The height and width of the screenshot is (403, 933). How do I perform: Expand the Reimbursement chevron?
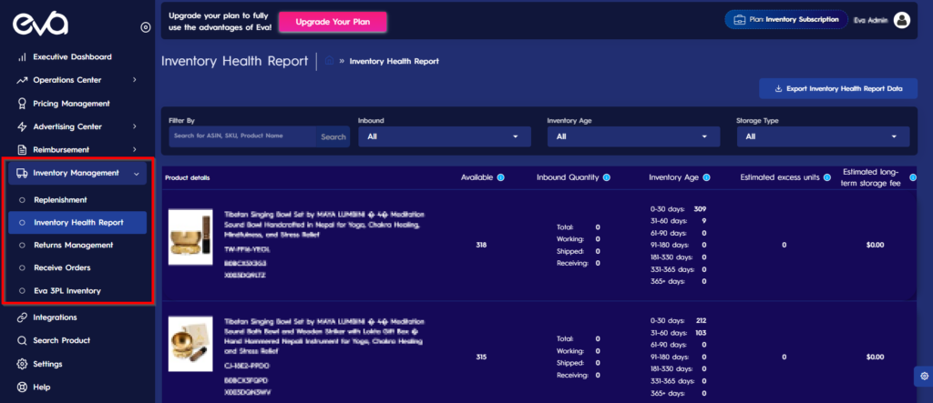[x=135, y=150]
